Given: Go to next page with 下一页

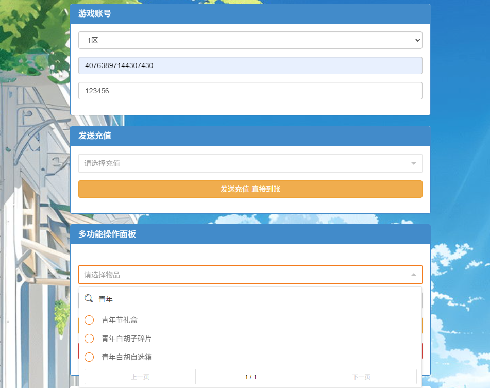Looking at the screenshot, I should point(361,377).
